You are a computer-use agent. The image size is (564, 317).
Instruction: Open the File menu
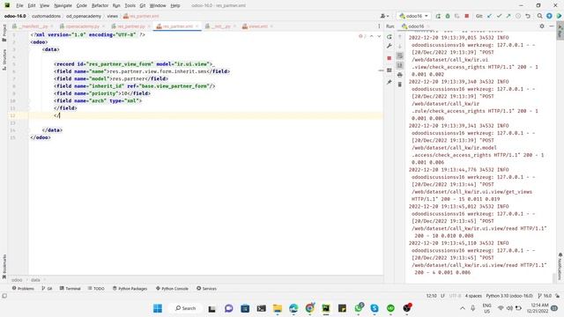pos(19,6)
